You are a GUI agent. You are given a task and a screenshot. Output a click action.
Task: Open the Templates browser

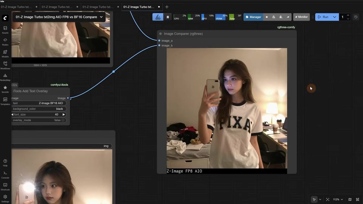click(x=5, y=101)
